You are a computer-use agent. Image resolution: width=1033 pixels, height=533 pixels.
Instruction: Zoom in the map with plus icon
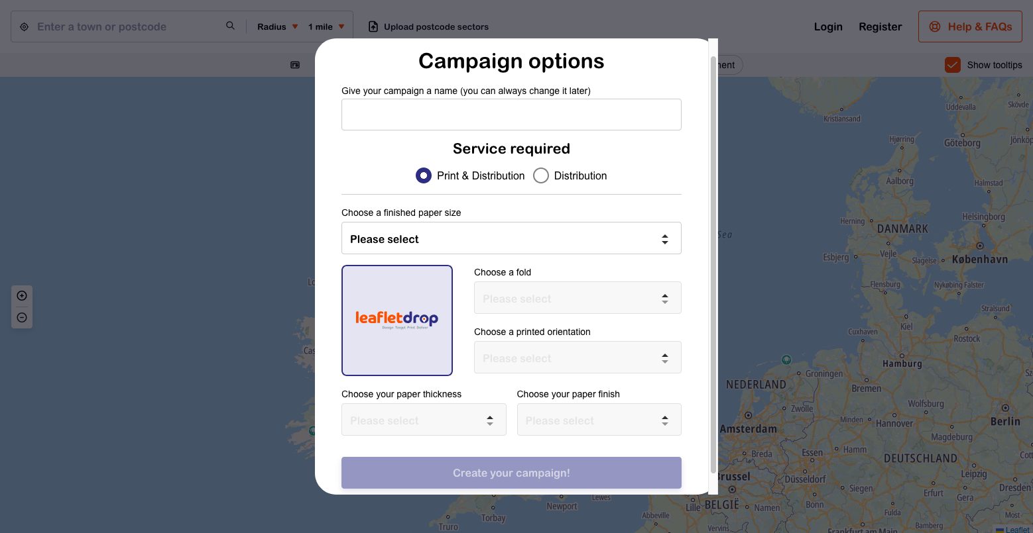22,296
